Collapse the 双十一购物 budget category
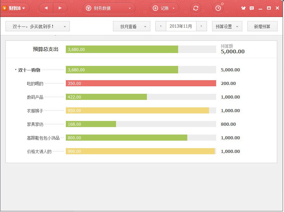The image size is (284, 212). pyautogui.click(x=16, y=70)
